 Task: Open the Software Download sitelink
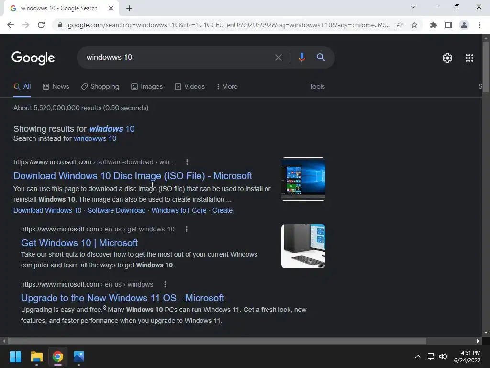coord(116,210)
